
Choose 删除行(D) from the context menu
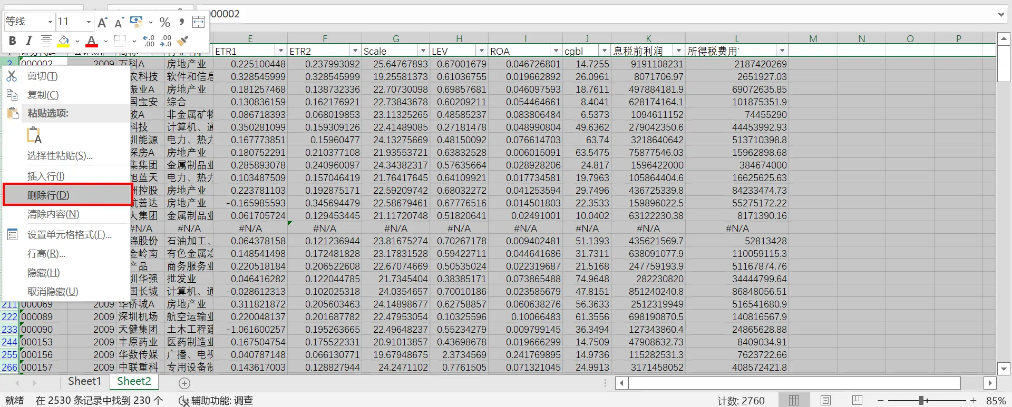(48, 195)
